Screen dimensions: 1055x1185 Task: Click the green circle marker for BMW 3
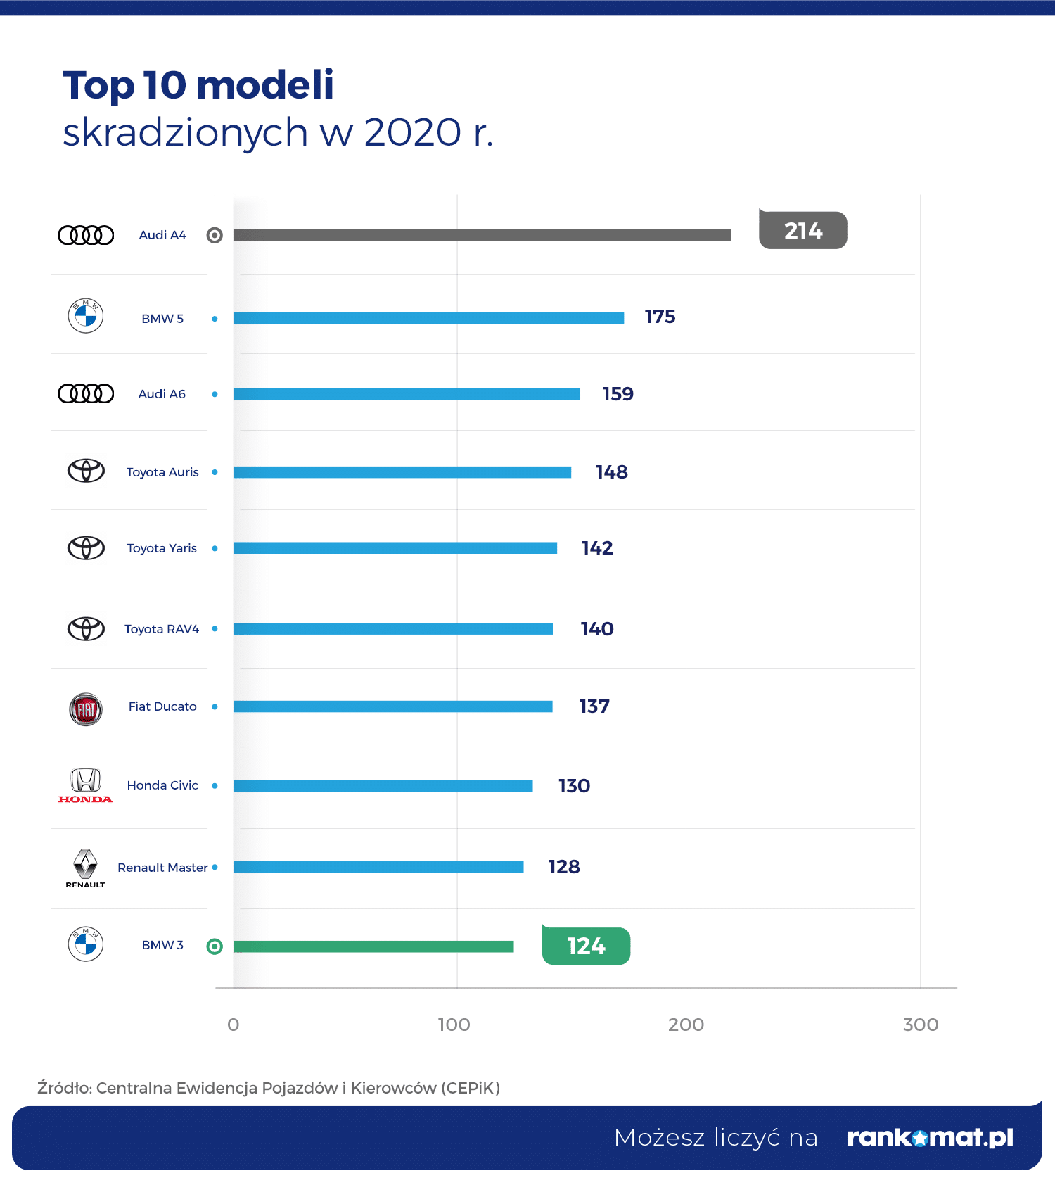coord(215,946)
